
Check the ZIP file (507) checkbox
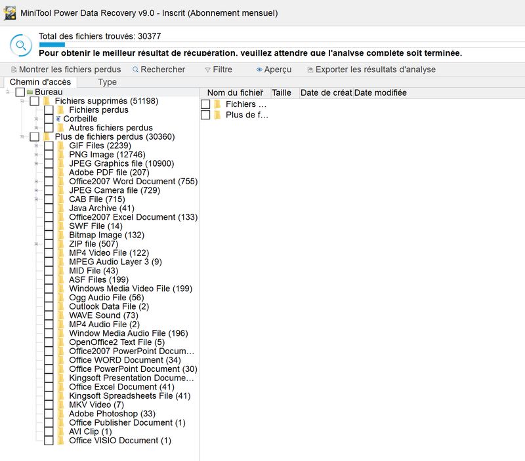[49, 244]
